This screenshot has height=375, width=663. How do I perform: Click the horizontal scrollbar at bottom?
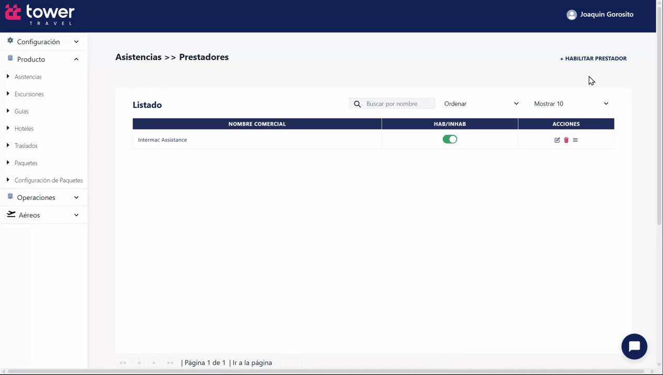pyautogui.click(x=329, y=371)
